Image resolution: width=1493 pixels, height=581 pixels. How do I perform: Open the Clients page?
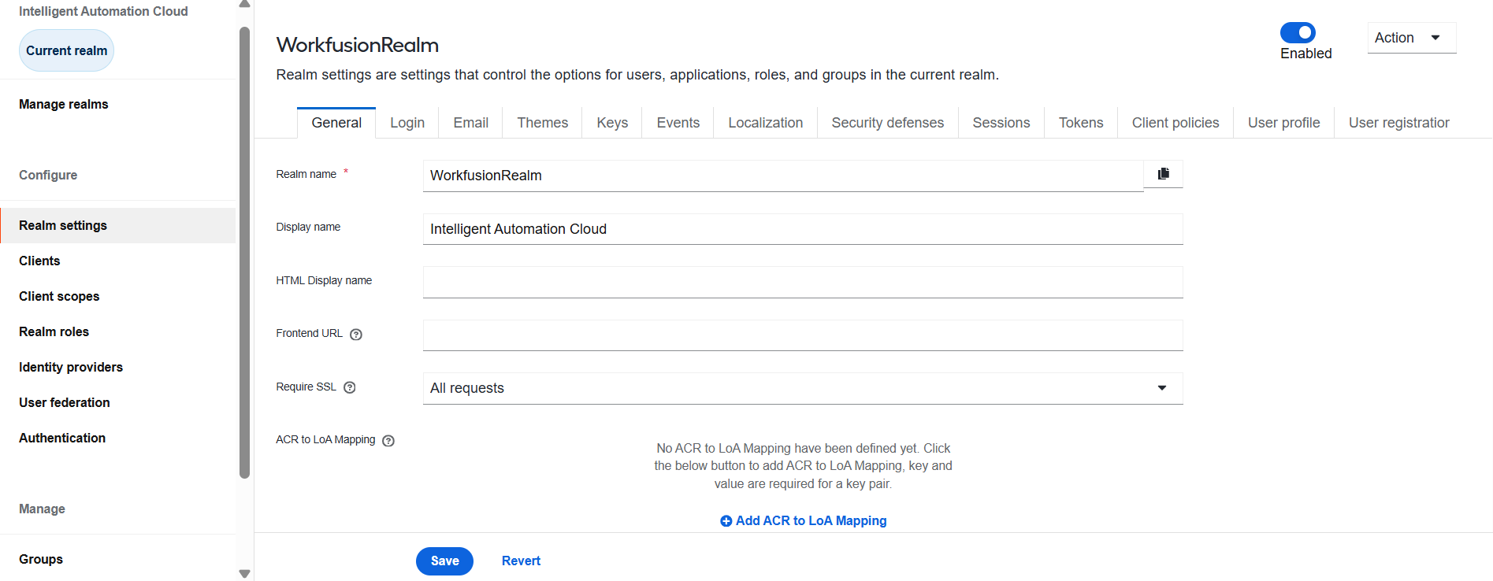(118, 261)
